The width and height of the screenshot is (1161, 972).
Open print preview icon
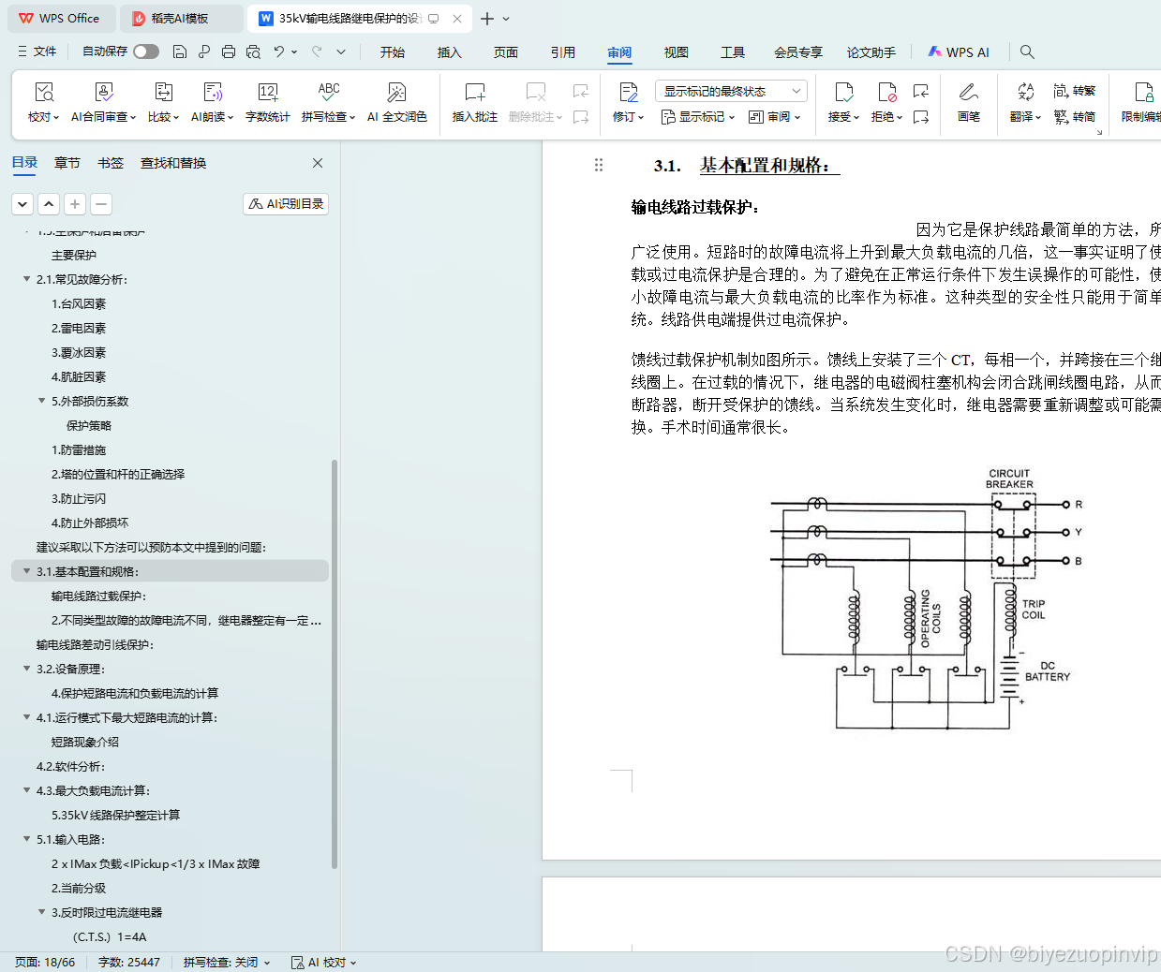pyautogui.click(x=253, y=52)
